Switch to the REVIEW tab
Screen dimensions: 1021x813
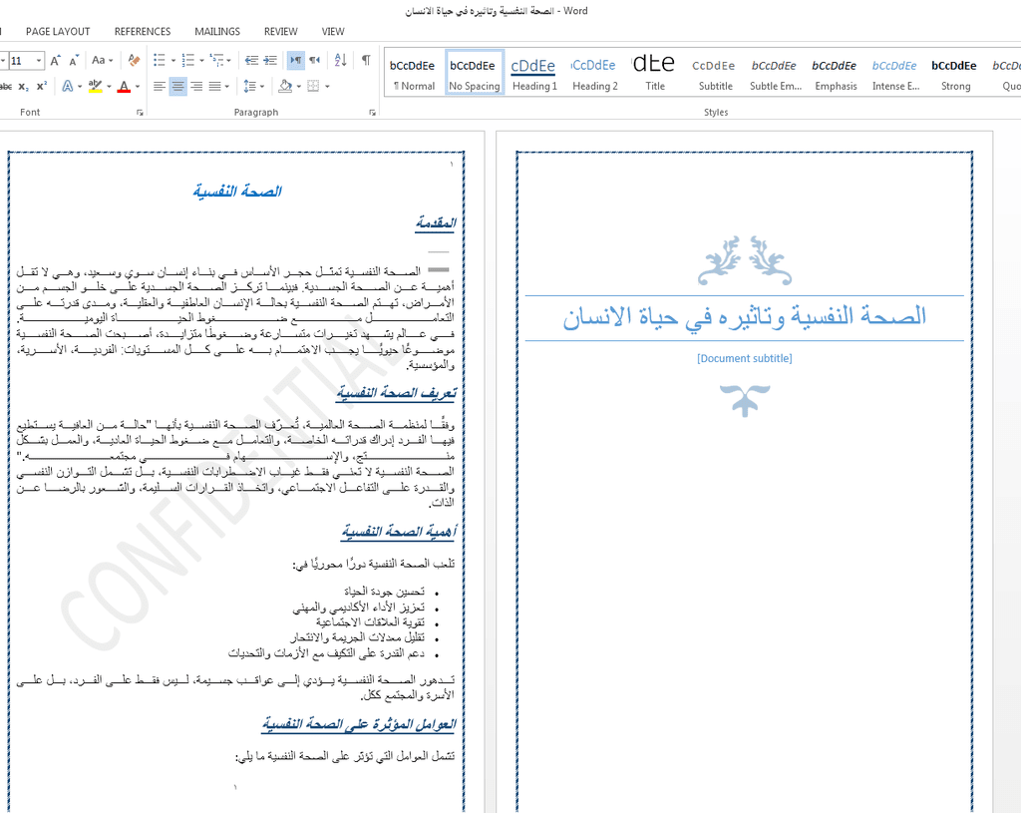pos(280,31)
